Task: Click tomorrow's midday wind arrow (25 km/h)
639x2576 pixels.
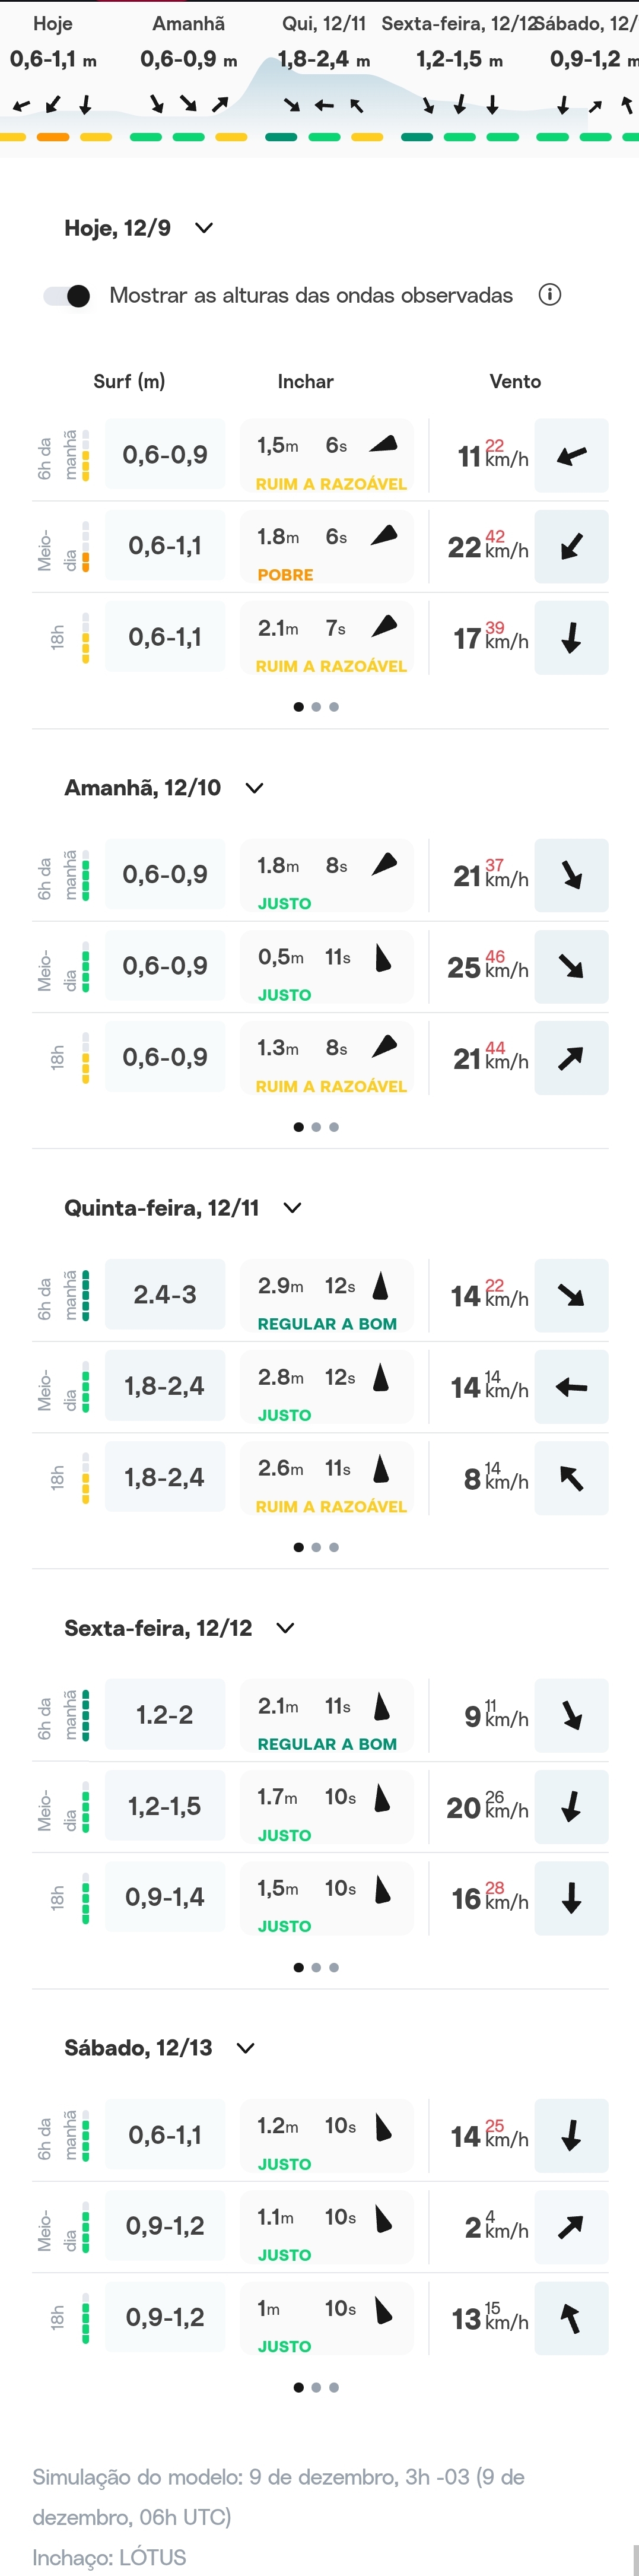Action: coord(571,967)
